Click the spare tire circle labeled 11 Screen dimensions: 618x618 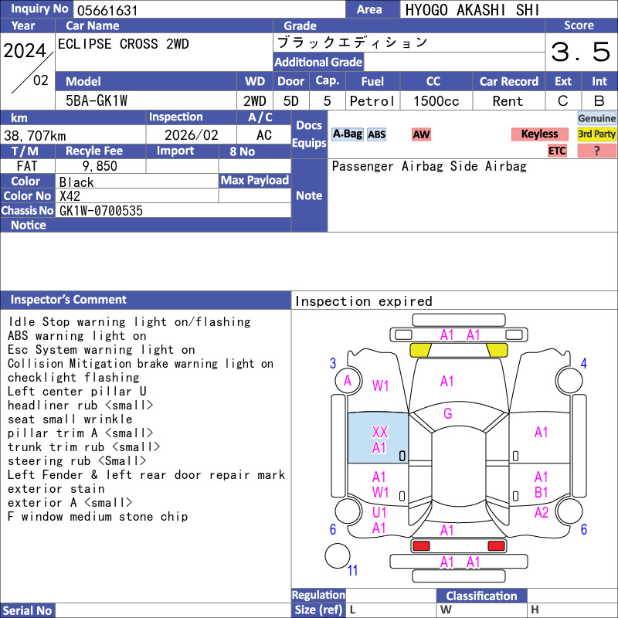coord(338,555)
